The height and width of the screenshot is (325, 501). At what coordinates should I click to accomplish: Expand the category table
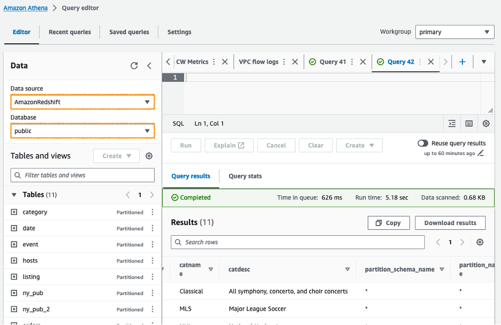[14, 212]
